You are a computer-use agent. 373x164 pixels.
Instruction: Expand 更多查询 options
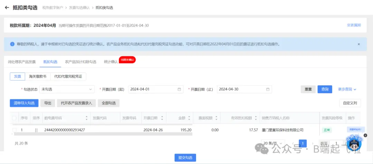tap(347, 89)
